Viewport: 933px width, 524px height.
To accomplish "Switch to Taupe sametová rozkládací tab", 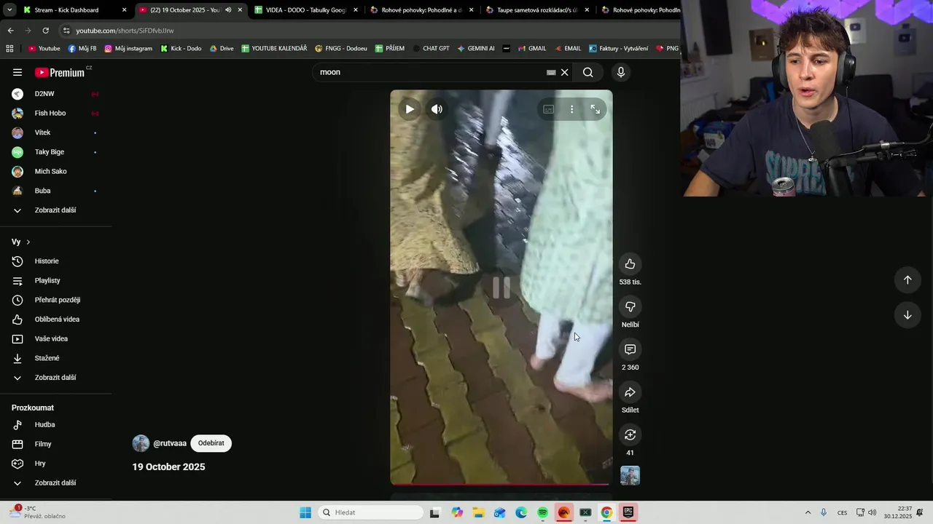I will pos(538,10).
